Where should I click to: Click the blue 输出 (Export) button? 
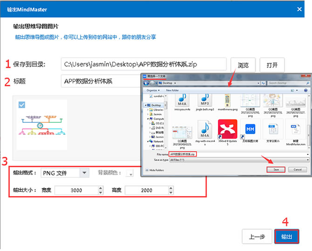[286, 237]
